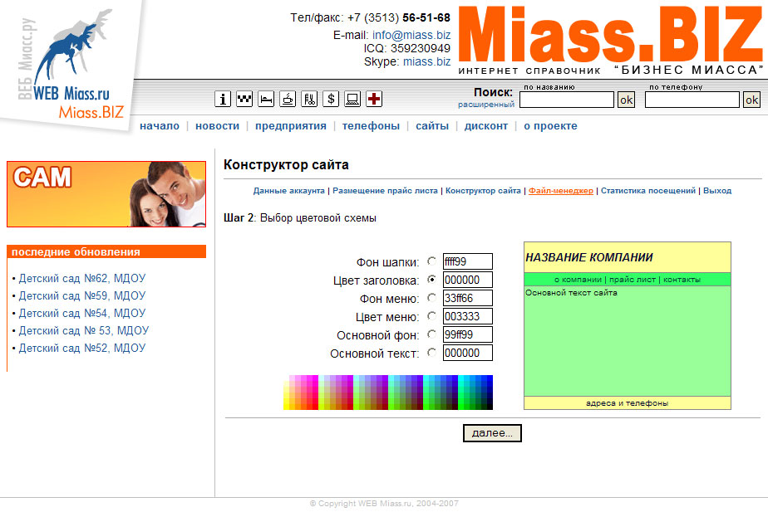This screenshot has height=512, width=768.
Task: Open the comb and scissors salon icon
Action: [x=309, y=99]
